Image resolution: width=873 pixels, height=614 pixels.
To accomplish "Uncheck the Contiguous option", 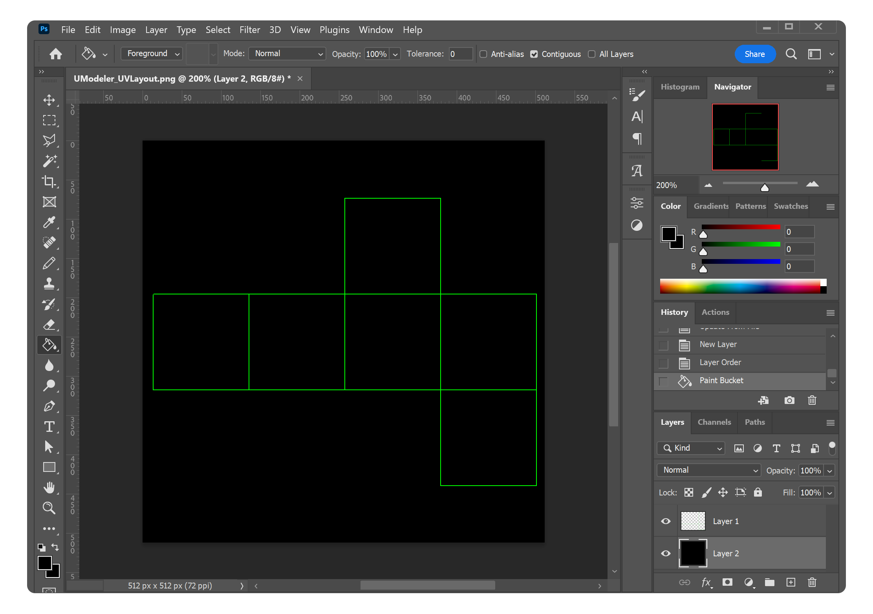I will 534,54.
